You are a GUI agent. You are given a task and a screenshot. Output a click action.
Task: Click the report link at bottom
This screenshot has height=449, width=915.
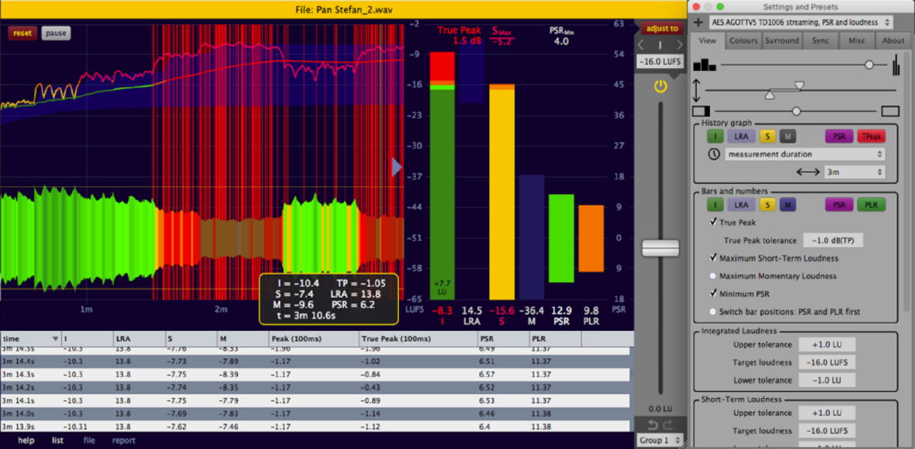(x=124, y=441)
